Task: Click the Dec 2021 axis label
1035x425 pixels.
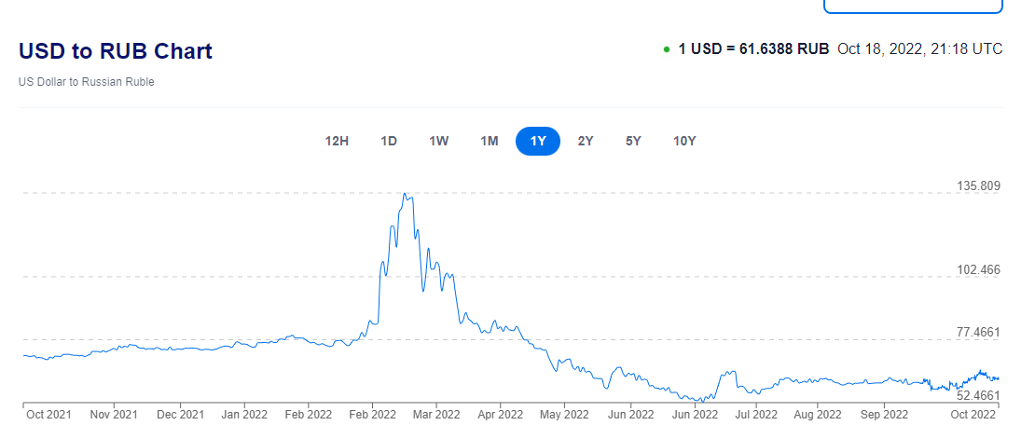Action: [x=181, y=415]
